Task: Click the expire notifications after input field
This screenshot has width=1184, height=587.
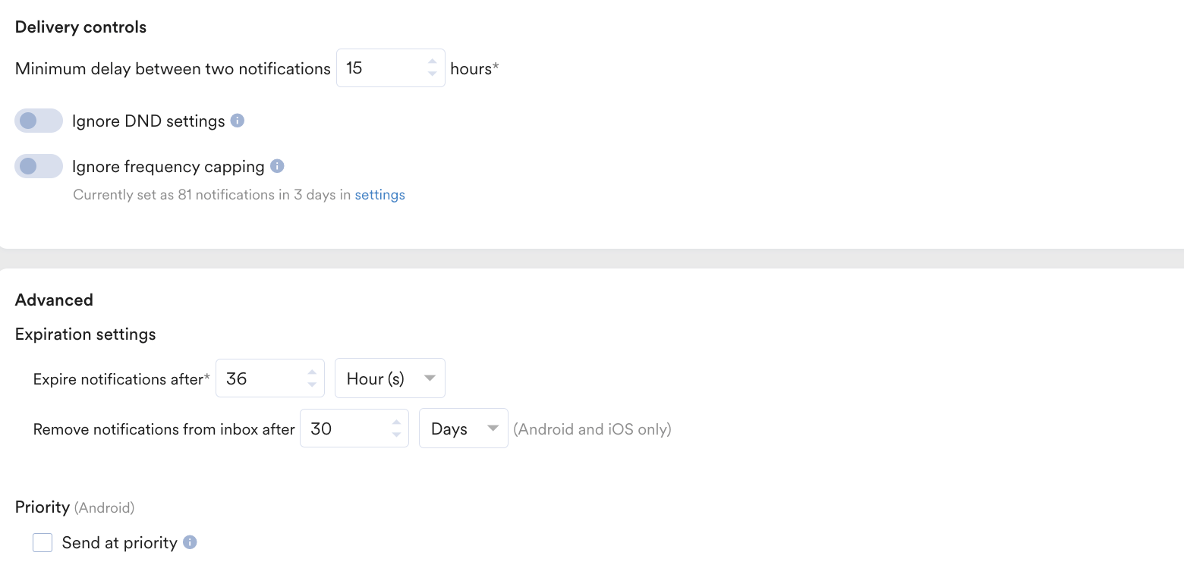Action: (270, 378)
